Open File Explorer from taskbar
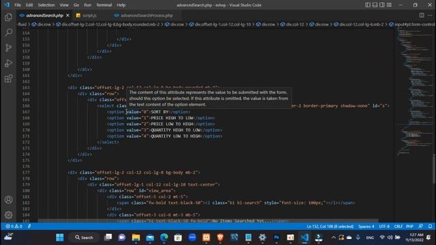 (136, 238)
